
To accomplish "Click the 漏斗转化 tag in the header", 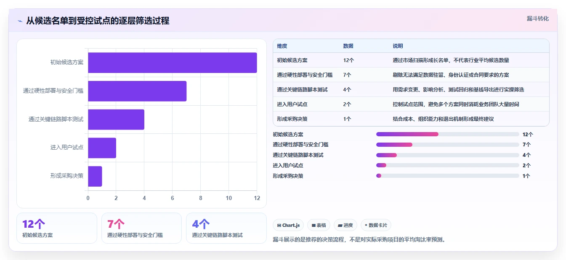I will (537, 18).
